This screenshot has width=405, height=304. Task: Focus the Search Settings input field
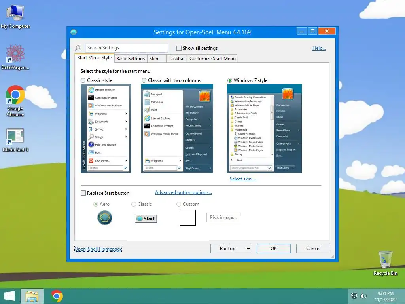point(127,48)
